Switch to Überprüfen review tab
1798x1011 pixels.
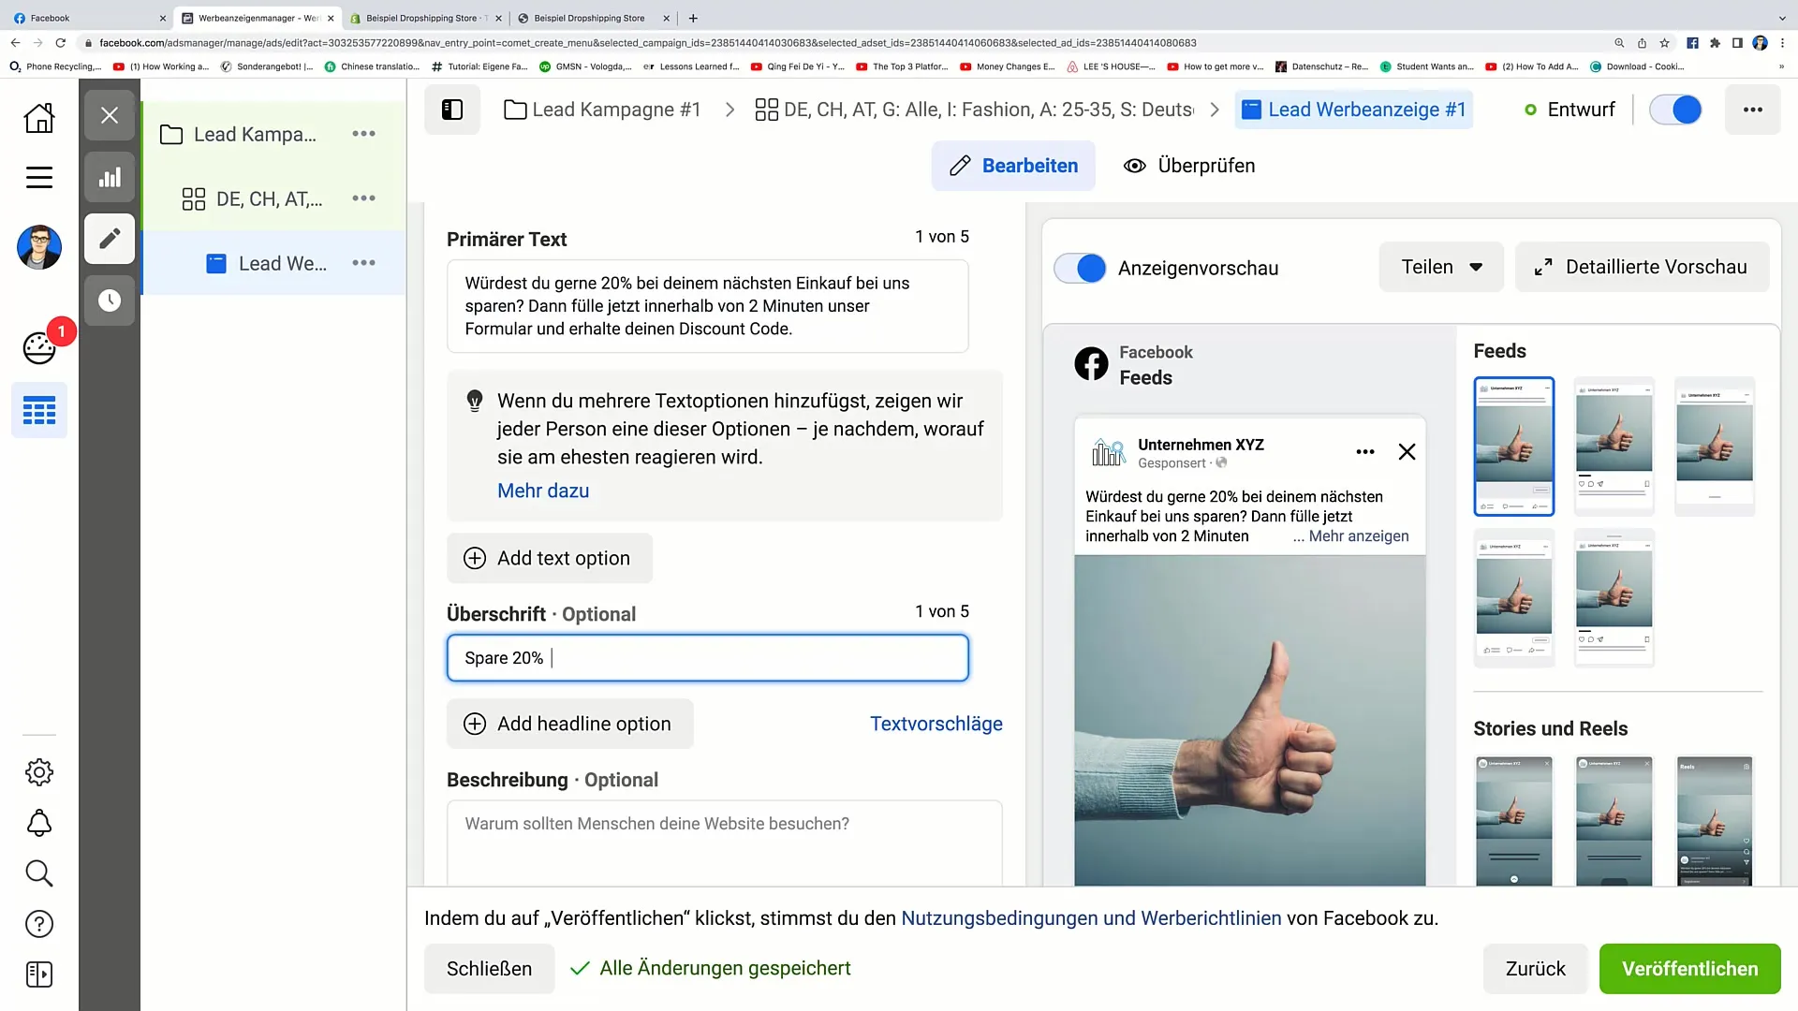[x=1188, y=164]
